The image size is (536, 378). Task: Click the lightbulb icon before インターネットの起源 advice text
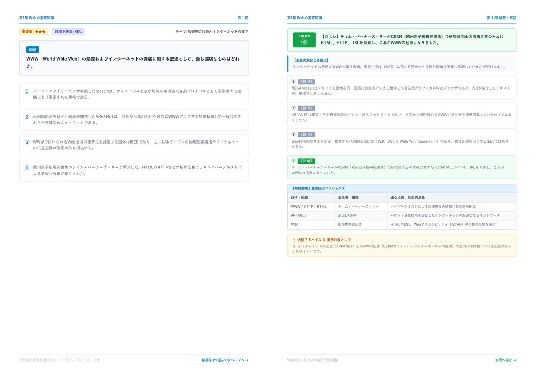pyautogui.click(x=293, y=246)
